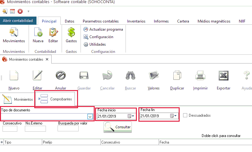
Task: Click the Nuevo document icon
Action: point(14,76)
